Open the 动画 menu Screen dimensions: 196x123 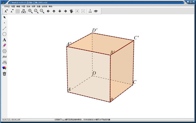point(33,7)
